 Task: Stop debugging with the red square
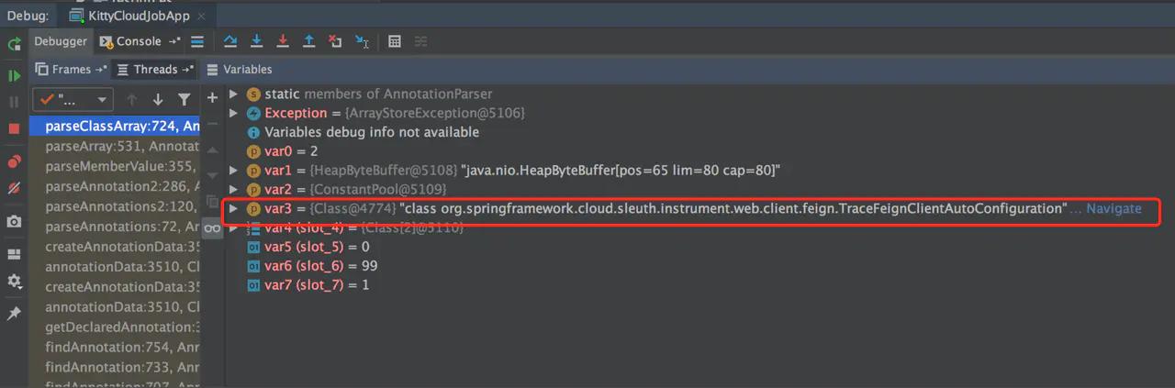pos(14,128)
